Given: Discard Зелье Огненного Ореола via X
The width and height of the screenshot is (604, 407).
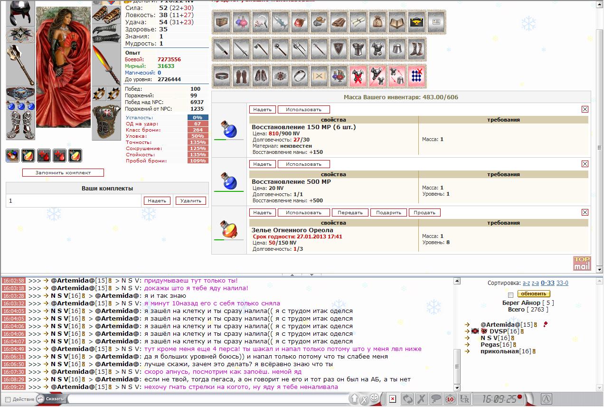Looking at the screenshot, I should [585, 212].
